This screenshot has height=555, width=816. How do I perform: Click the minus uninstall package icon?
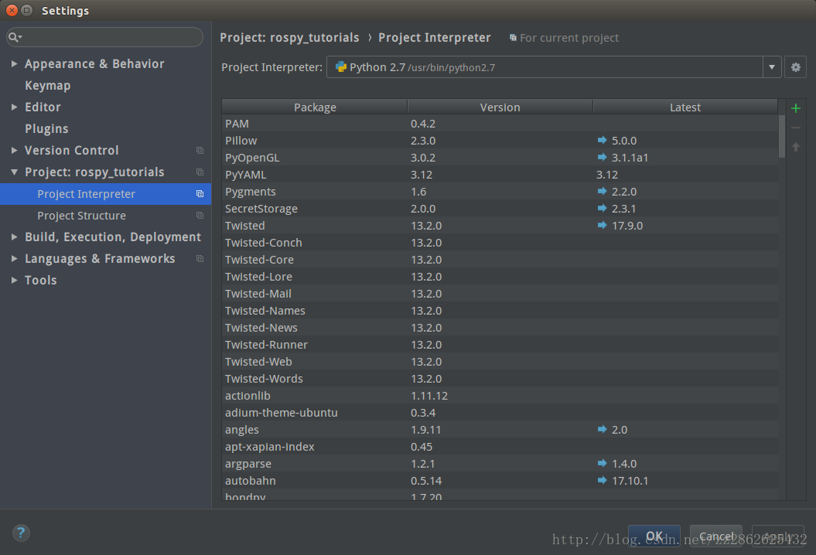(795, 128)
